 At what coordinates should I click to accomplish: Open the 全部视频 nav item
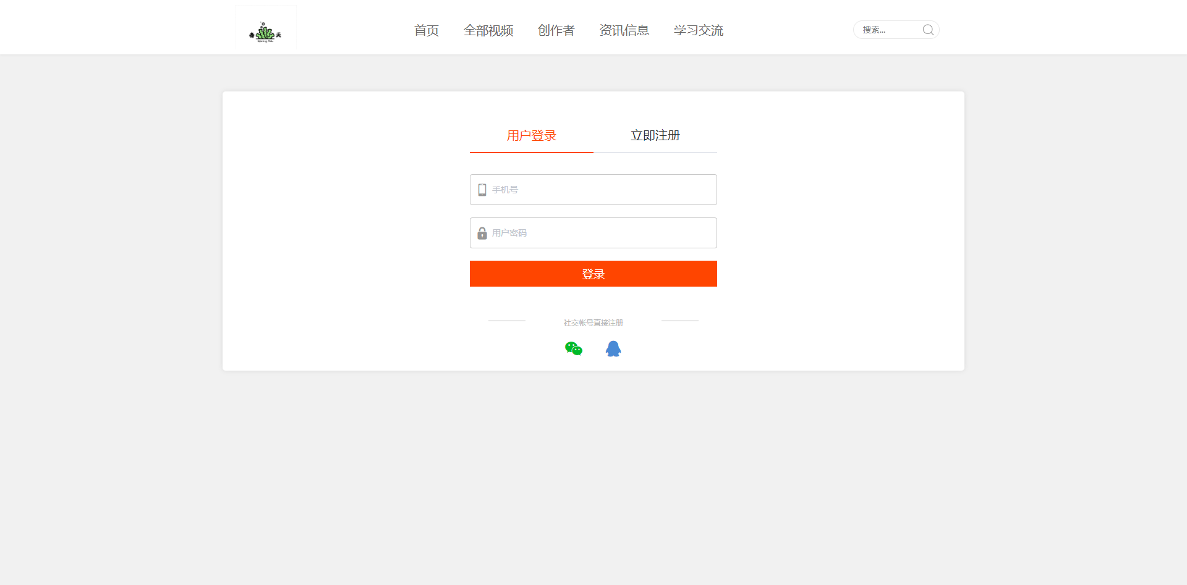click(488, 30)
